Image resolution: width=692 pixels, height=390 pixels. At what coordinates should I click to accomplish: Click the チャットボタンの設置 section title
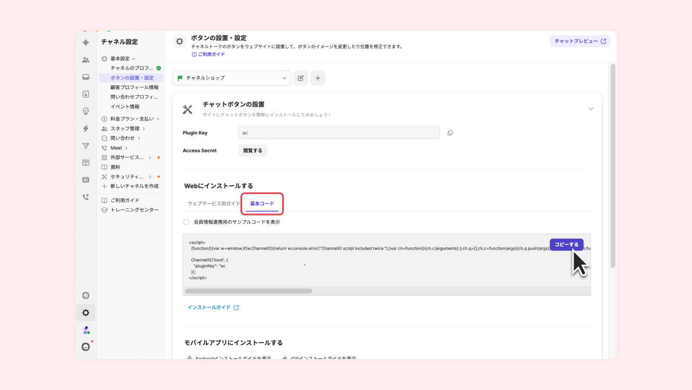[233, 105]
